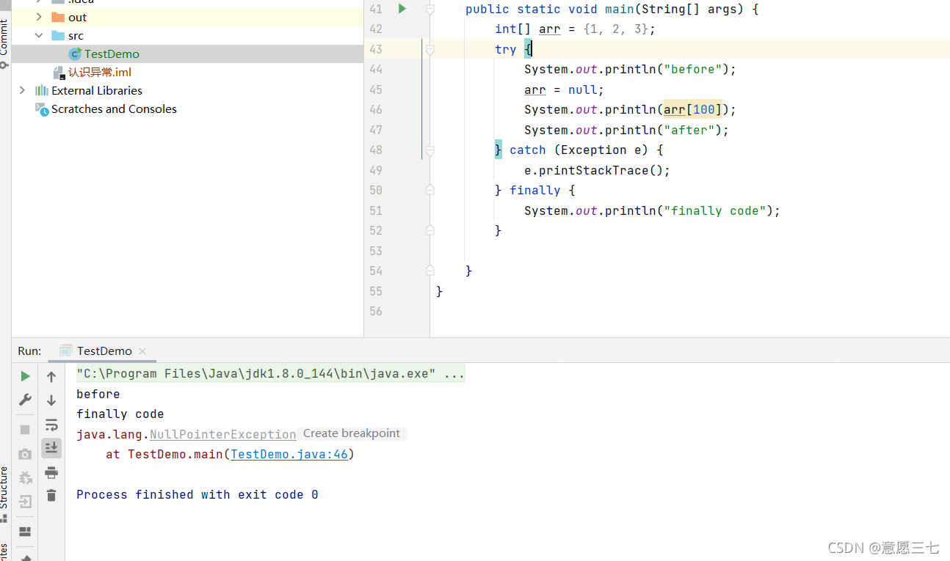Open run configuration wrench icon
950x561 pixels.
(x=25, y=400)
